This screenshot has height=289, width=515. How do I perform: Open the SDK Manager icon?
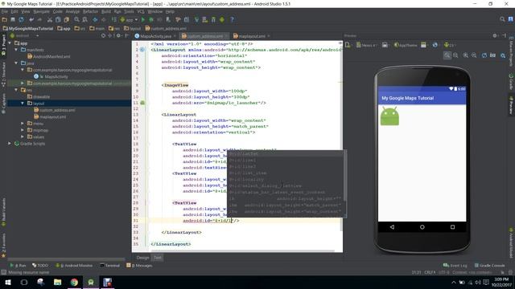pyautogui.click(x=213, y=19)
